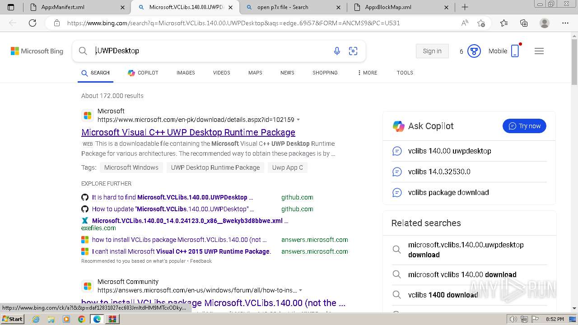This screenshot has width=578, height=325.
Task: Launch Internet Explorer from taskbar
Action: [36, 319]
